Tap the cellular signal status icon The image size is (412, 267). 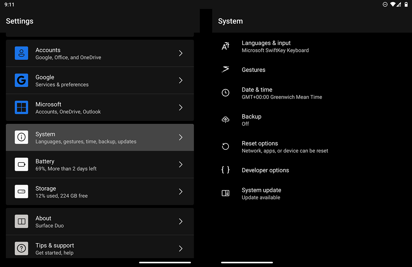(399, 5)
